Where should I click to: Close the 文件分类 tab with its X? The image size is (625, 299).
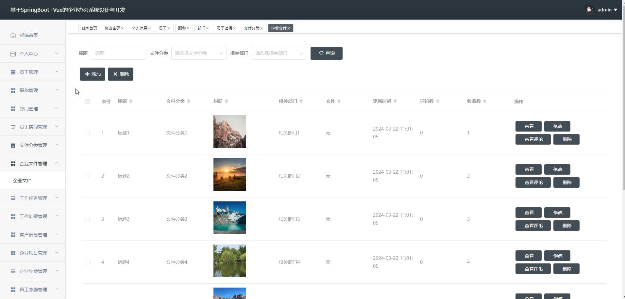(x=262, y=28)
